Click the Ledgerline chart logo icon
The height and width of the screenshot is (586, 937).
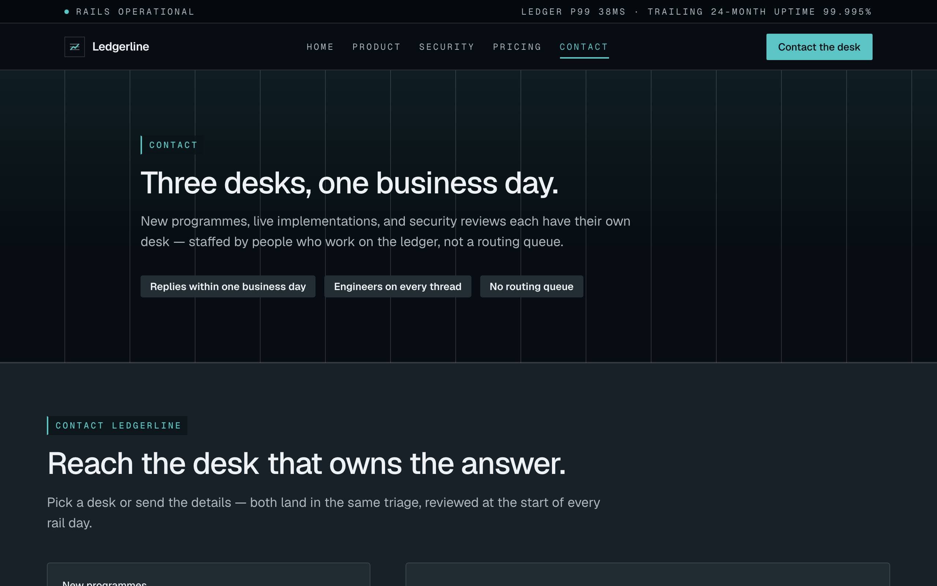tap(74, 47)
